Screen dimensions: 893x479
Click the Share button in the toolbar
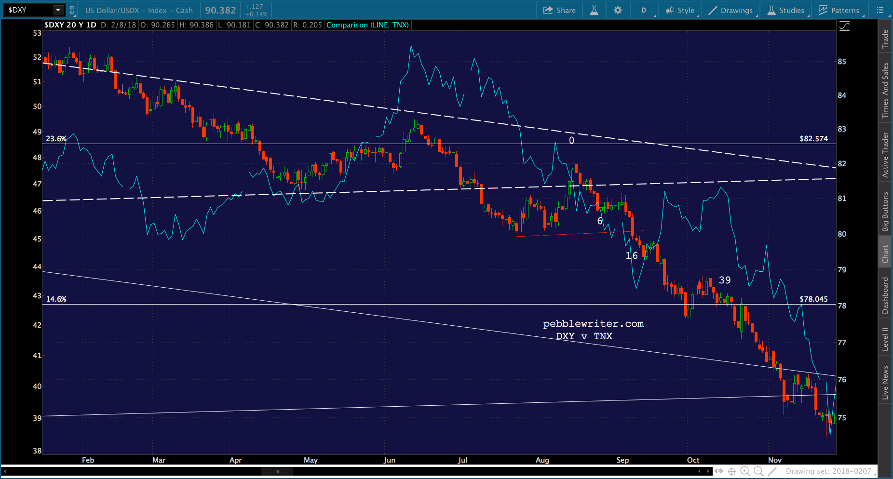559,10
